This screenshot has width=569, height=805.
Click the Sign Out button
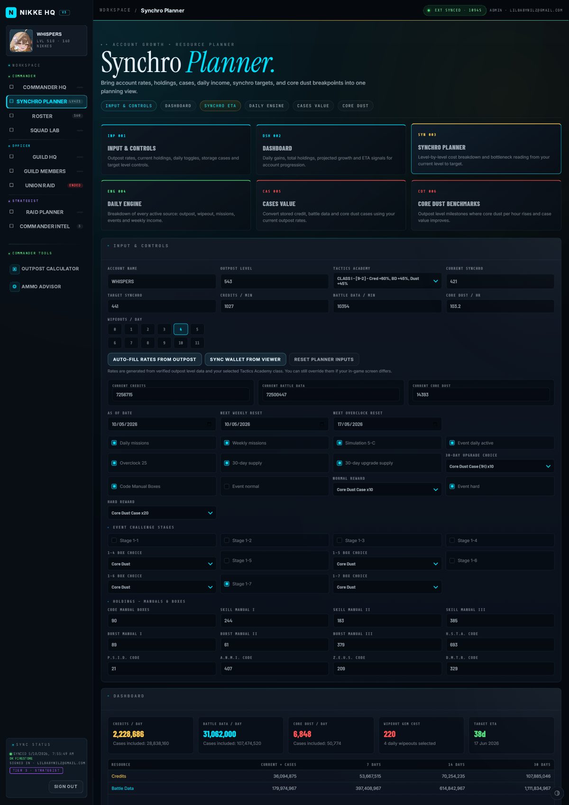click(x=65, y=786)
